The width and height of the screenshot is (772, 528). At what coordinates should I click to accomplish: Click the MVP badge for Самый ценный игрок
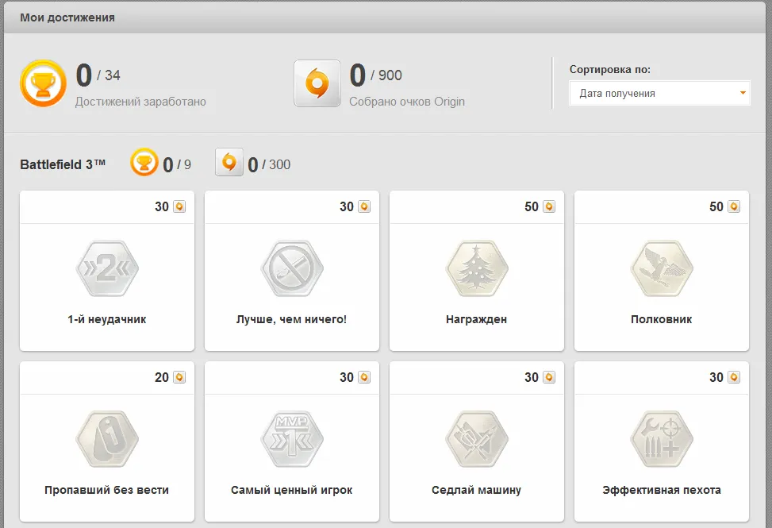292,439
